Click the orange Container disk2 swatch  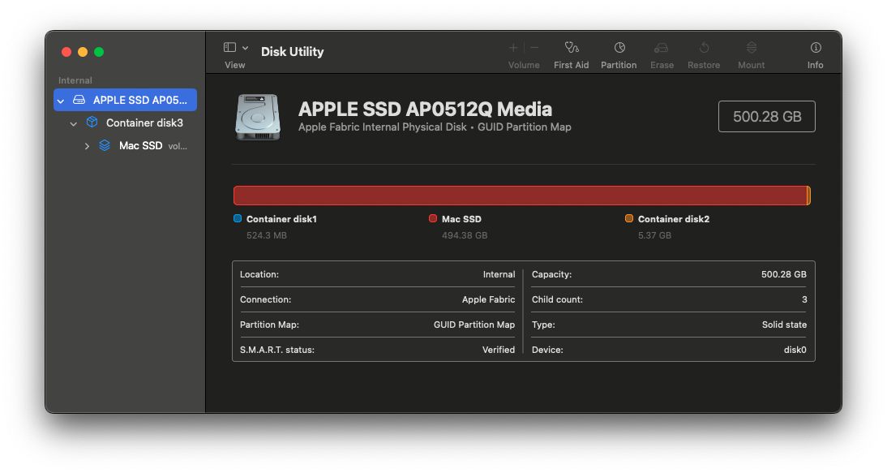[629, 218]
